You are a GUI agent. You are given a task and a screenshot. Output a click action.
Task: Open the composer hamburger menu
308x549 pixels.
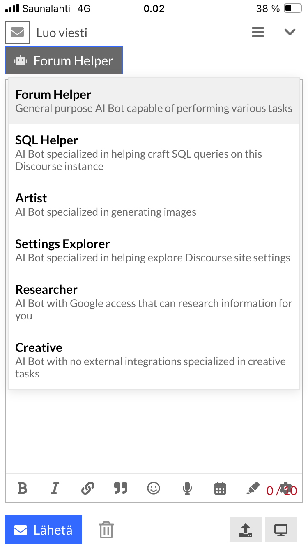coord(258,32)
